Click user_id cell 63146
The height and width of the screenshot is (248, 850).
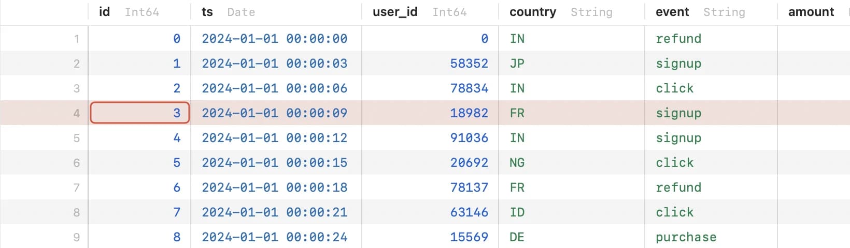point(430,212)
